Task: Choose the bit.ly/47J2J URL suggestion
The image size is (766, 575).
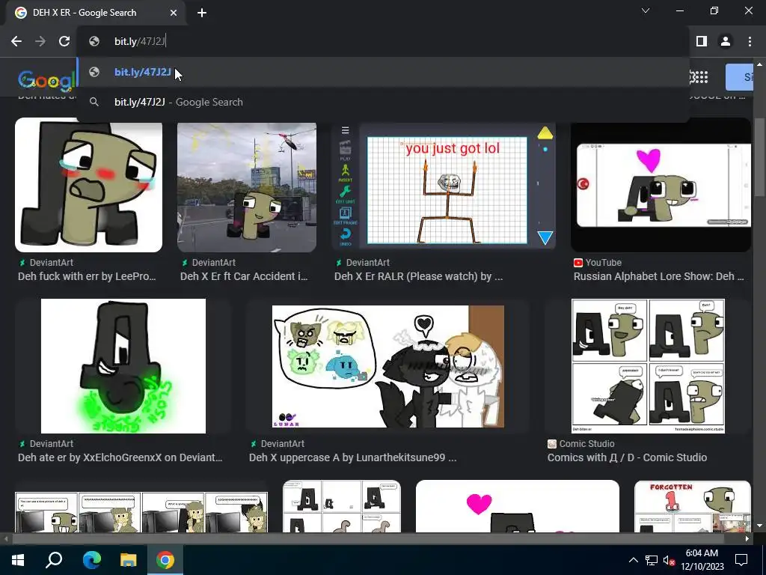Action: coord(382,72)
